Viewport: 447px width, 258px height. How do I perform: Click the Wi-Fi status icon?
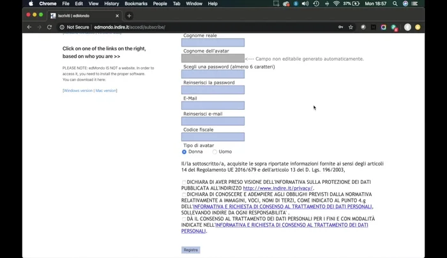tap(336, 4)
